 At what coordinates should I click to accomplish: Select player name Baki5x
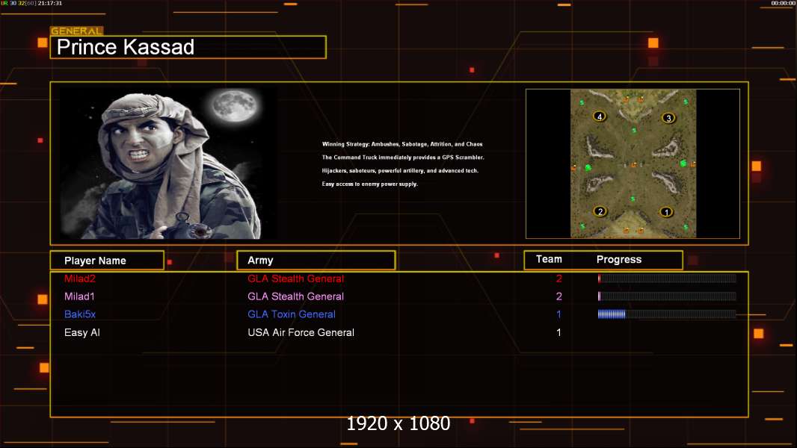(80, 314)
